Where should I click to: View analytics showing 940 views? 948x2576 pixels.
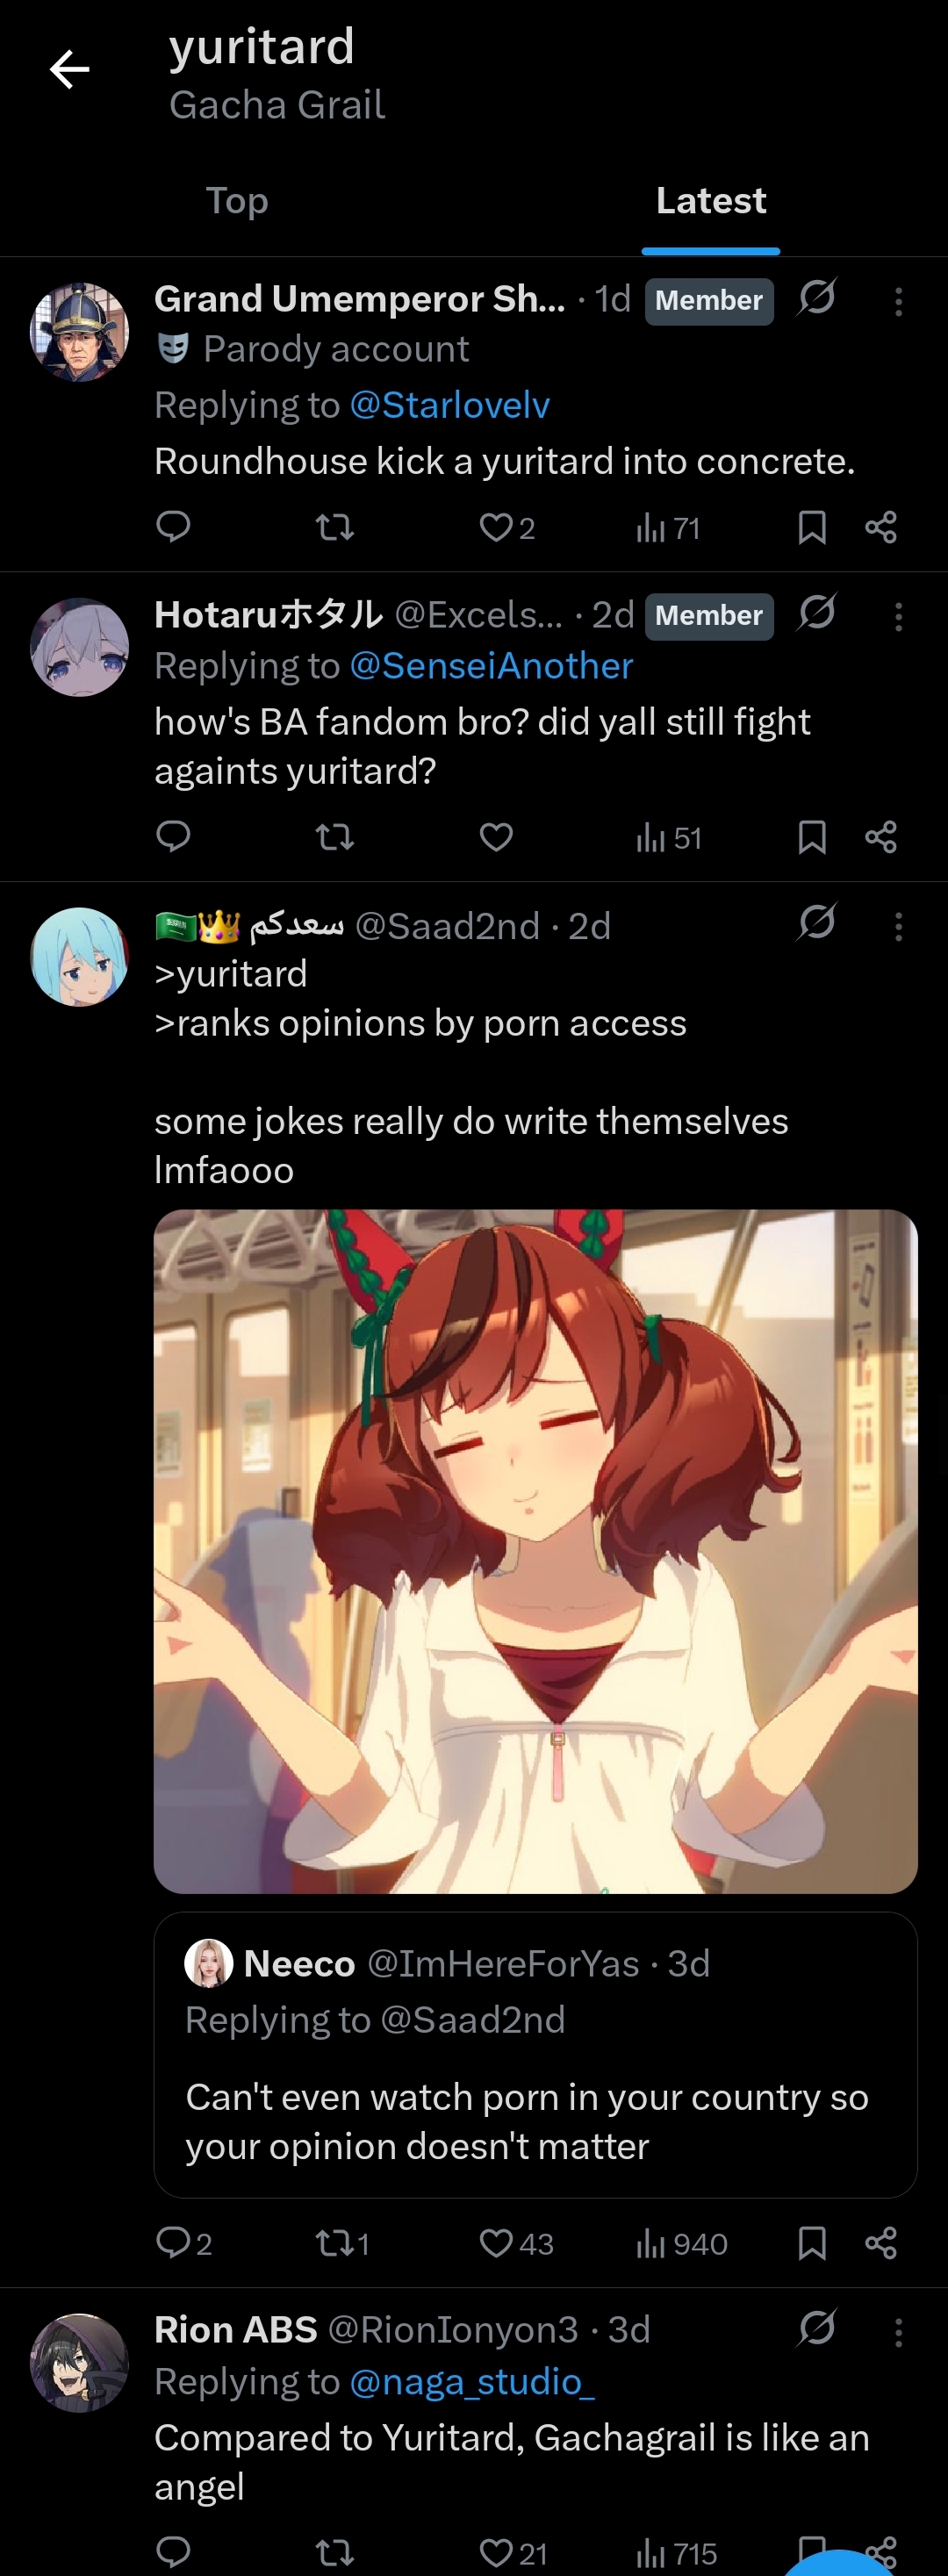tap(681, 2244)
